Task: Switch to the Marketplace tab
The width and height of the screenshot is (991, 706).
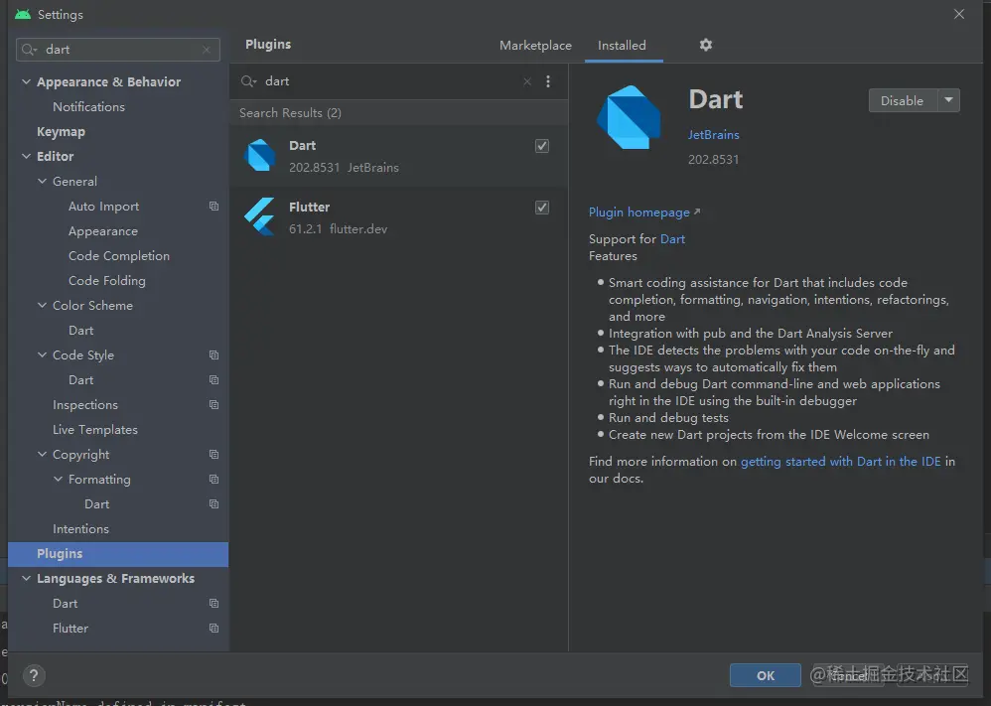Action: click(535, 45)
